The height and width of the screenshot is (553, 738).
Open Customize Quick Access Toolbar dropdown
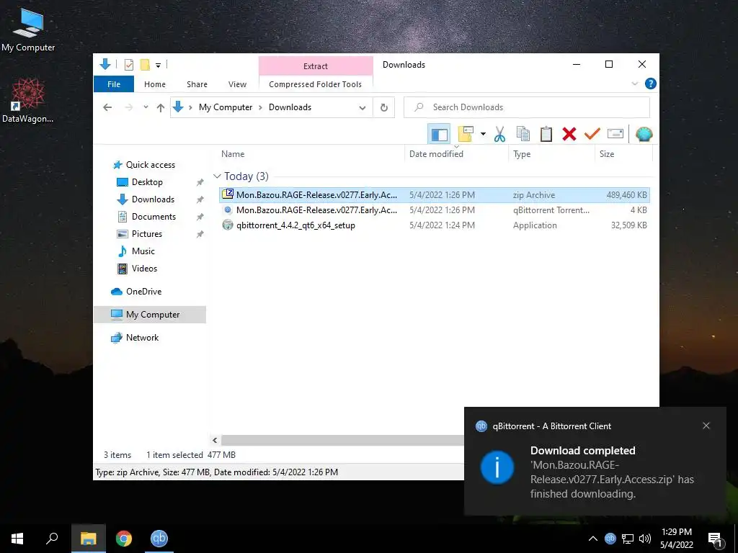point(158,65)
